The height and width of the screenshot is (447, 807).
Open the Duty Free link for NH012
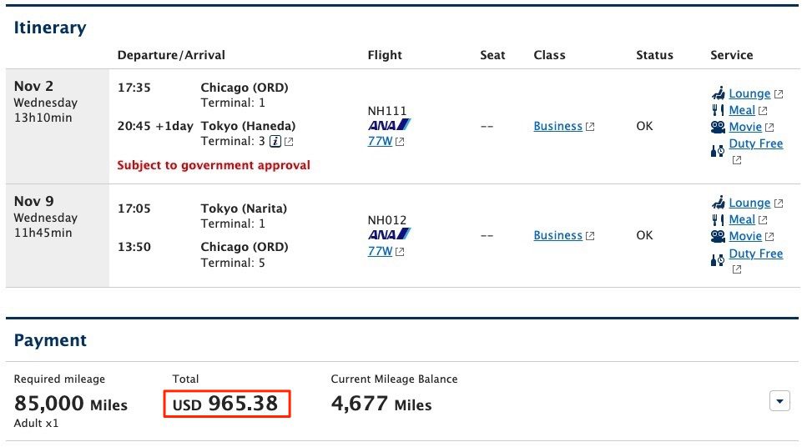pos(755,253)
